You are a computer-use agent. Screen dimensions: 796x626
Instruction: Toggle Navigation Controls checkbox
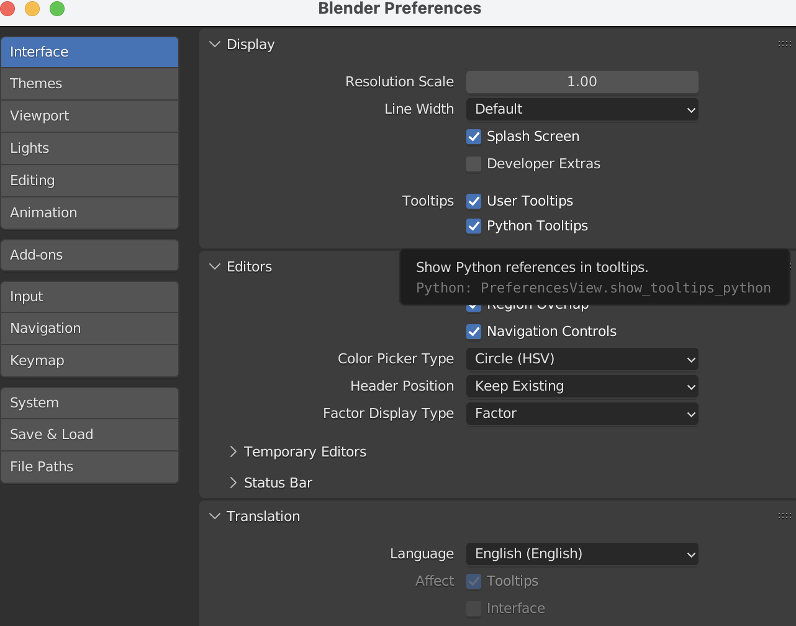474,332
